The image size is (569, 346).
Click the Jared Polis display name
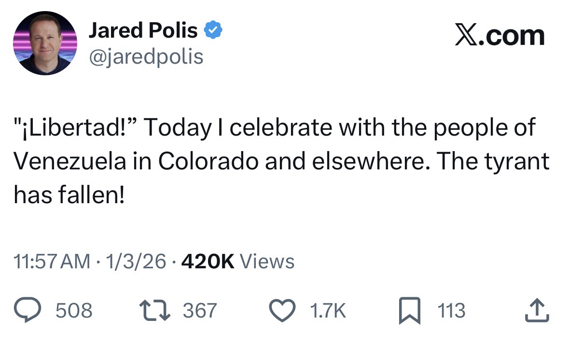[143, 31]
